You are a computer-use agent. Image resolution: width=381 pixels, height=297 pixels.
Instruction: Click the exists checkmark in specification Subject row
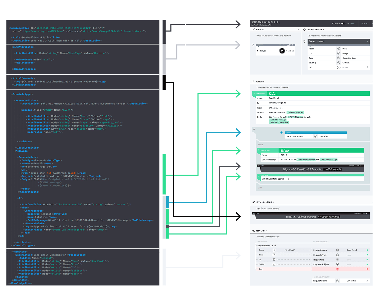[274, 264]
